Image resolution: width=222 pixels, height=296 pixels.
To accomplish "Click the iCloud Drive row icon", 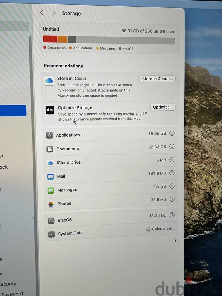I will click(x=50, y=163).
